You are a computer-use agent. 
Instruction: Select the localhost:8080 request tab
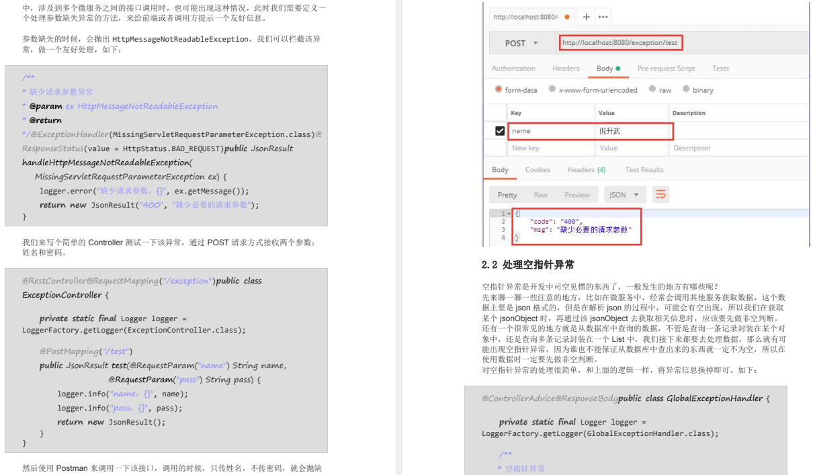pos(531,17)
